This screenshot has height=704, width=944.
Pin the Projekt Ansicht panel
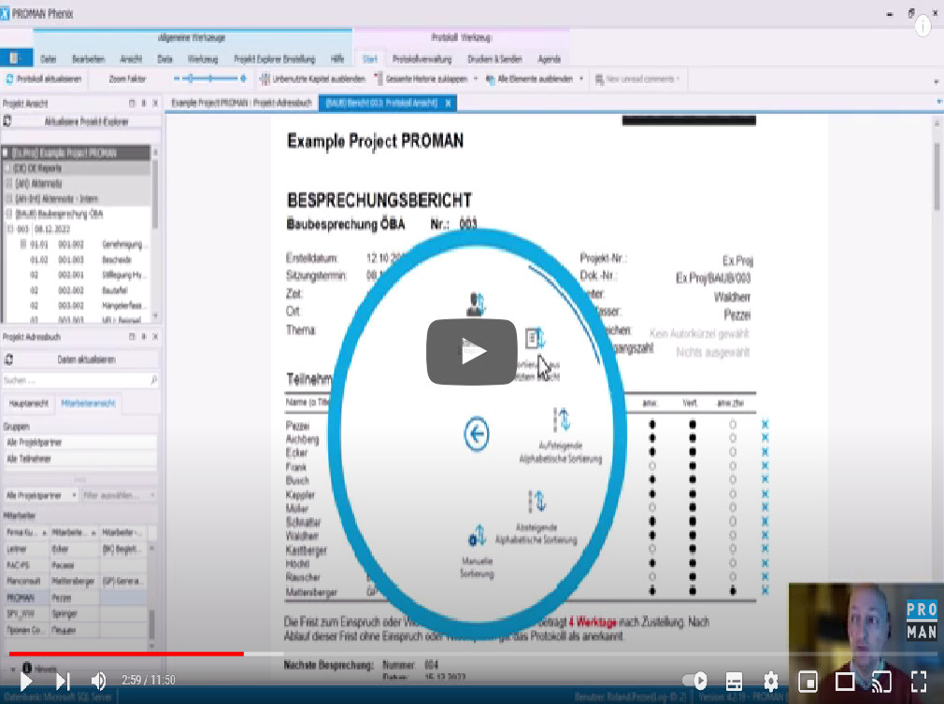(x=144, y=104)
